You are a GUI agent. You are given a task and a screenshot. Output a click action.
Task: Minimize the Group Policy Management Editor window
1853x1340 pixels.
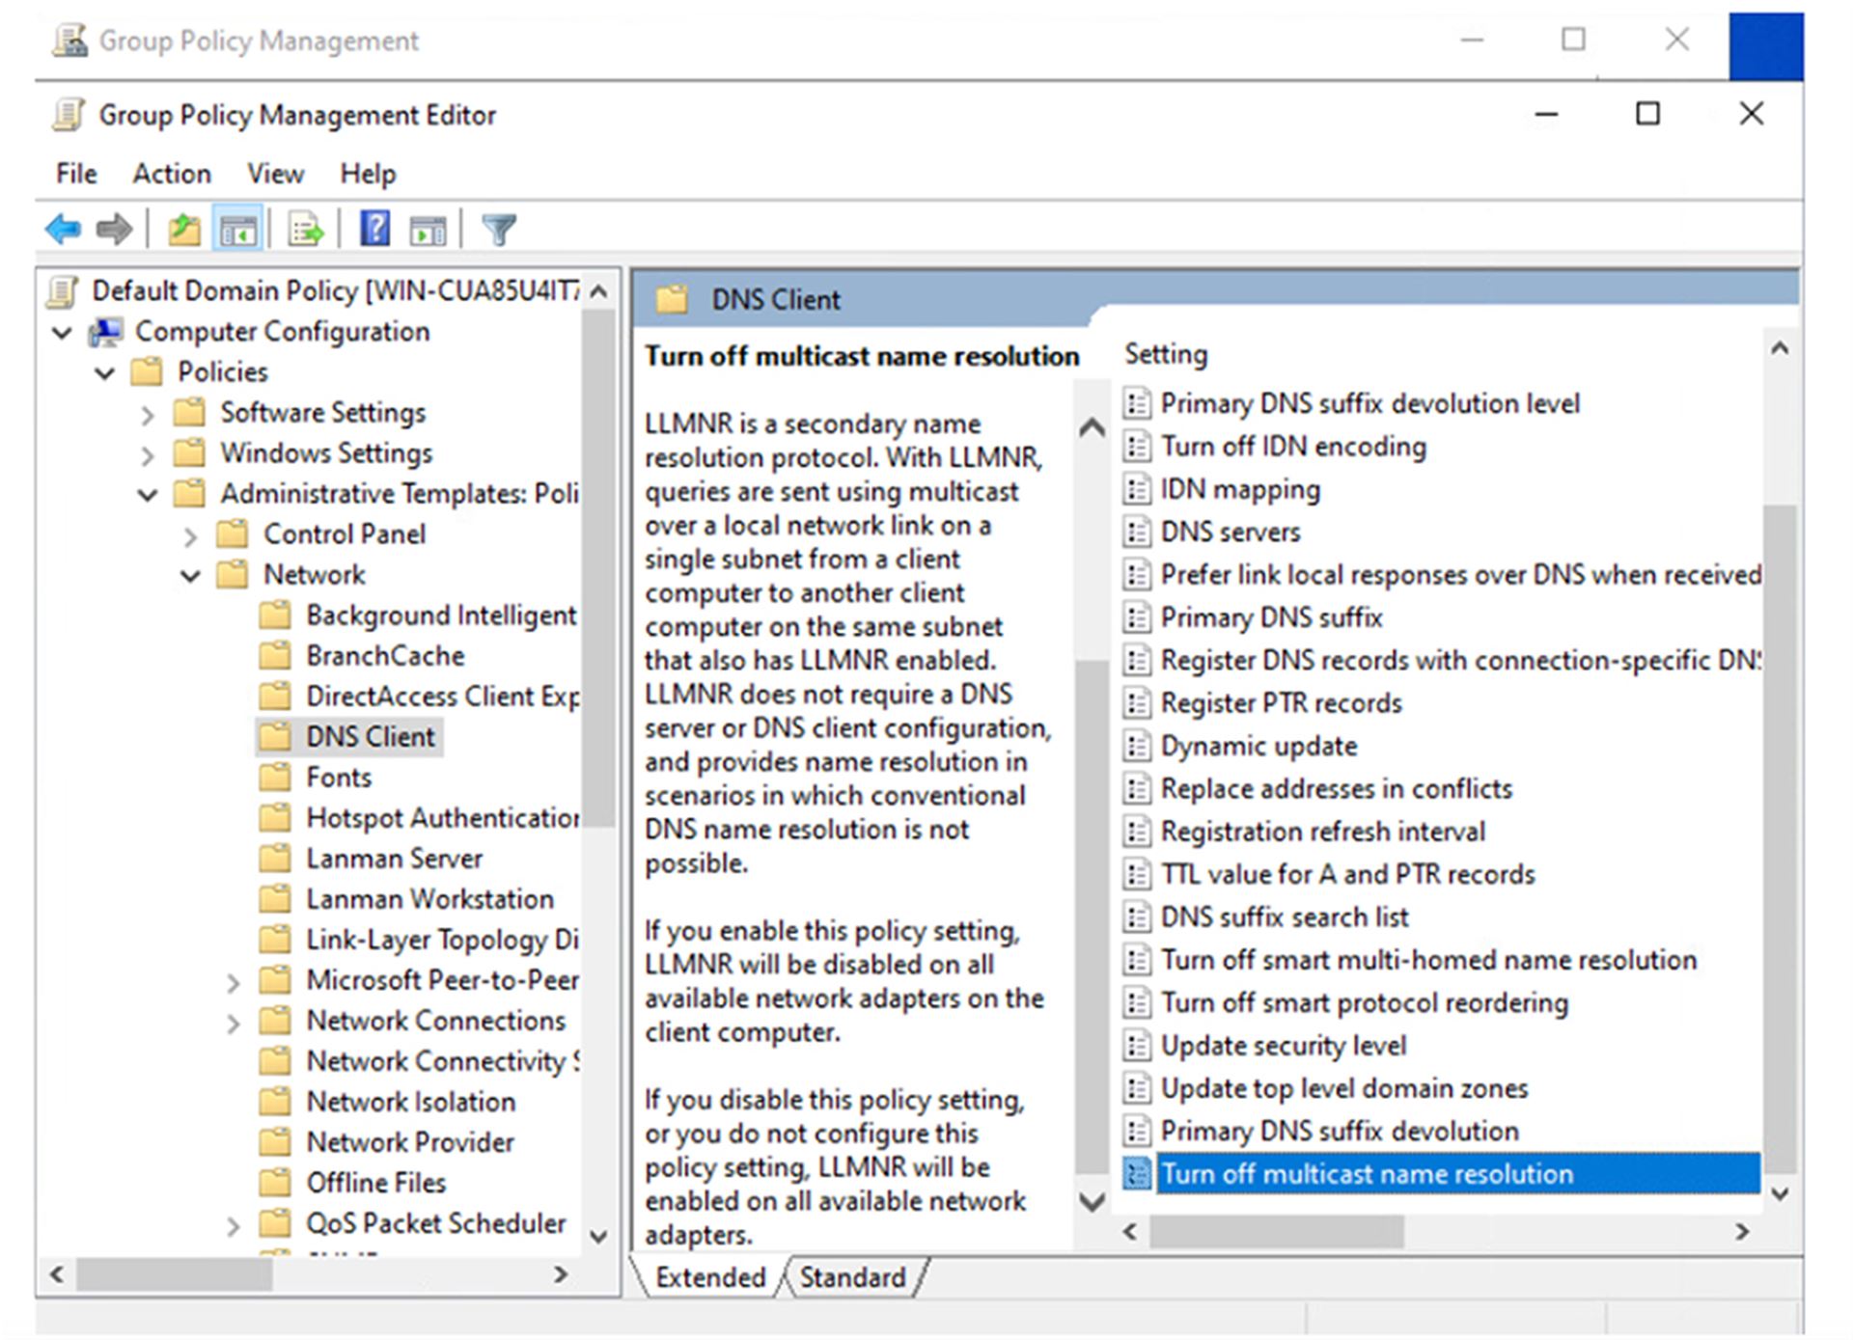(x=1546, y=114)
